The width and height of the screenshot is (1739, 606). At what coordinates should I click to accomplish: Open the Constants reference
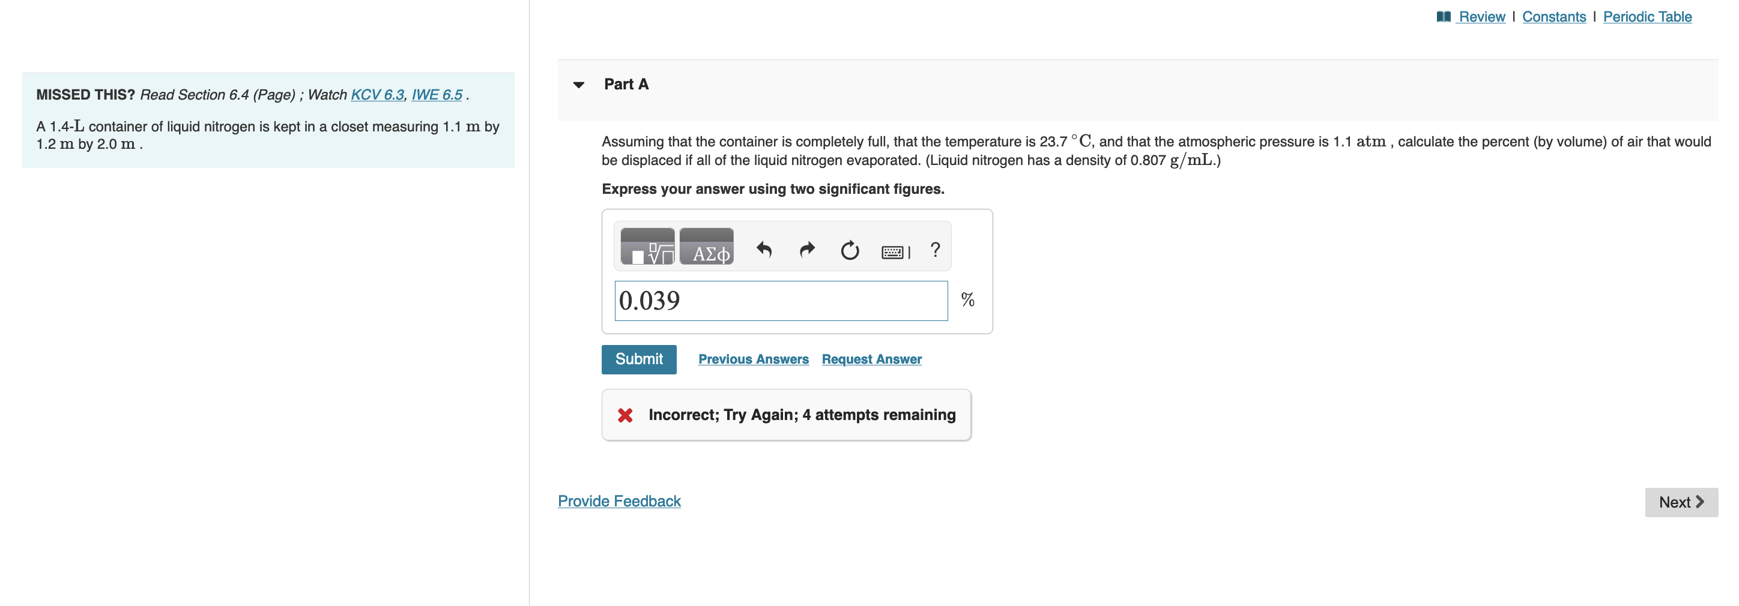coord(1553,16)
